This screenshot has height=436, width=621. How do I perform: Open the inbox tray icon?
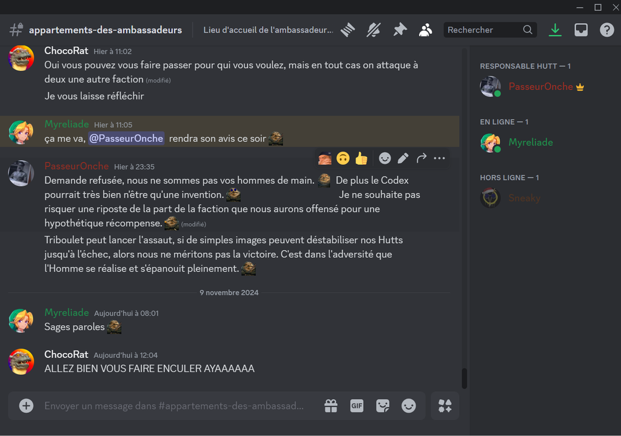click(x=581, y=30)
